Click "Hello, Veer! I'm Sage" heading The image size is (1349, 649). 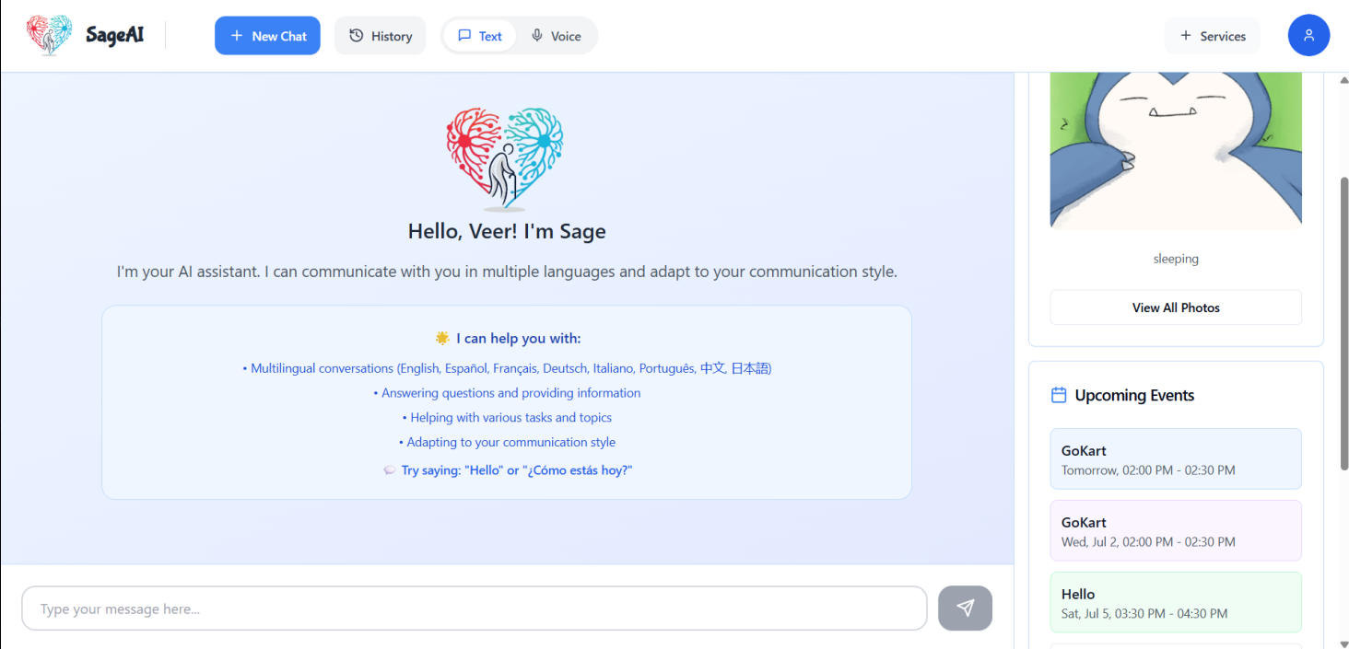pos(507,231)
